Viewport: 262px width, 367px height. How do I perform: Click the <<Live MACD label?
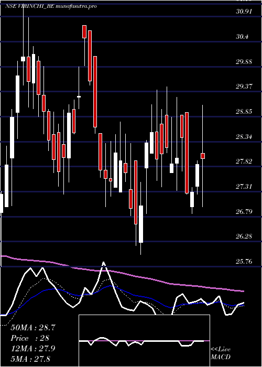pos(221,353)
